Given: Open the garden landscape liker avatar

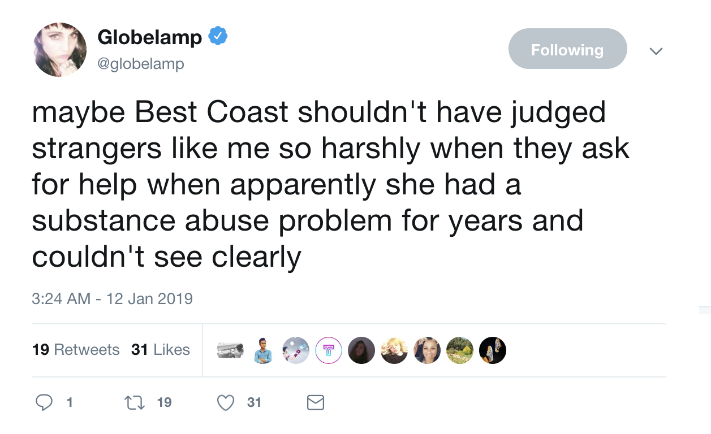Looking at the screenshot, I should [x=459, y=350].
